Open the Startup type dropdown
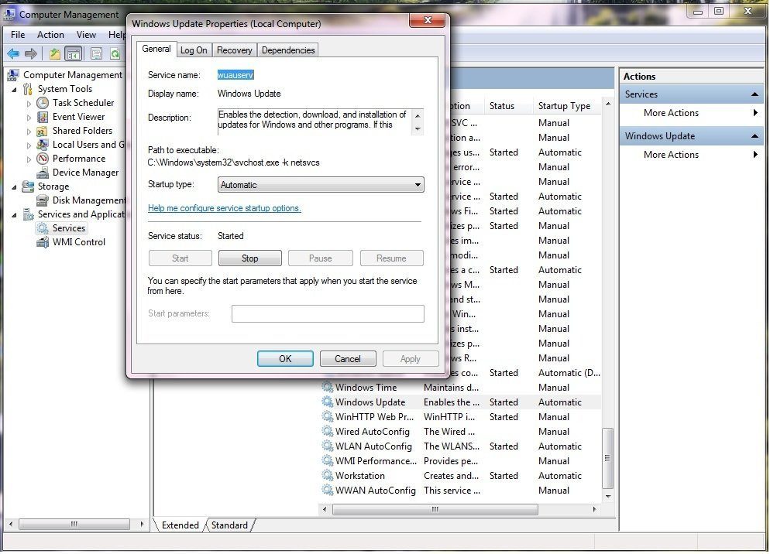This screenshot has width=770, height=554. pos(321,185)
